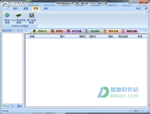The image size is (150, 114).
Task: Close the 协议分析 side panel
Action: click(x=21, y=30)
